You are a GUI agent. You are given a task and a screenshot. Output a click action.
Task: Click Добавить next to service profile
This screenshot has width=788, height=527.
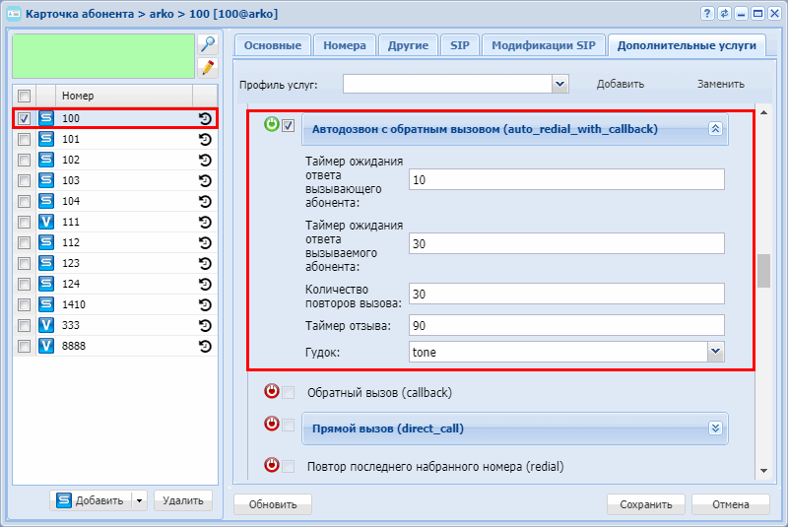pos(621,84)
